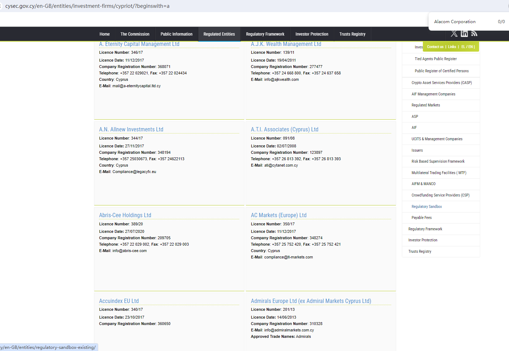Open the RSS feed icon
The width and height of the screenshot is (509, 351).
474,33
